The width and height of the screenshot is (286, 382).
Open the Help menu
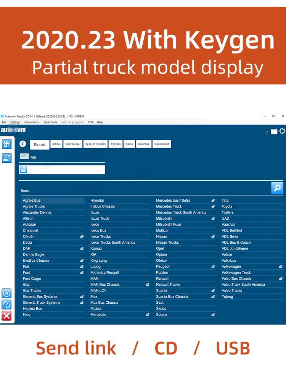[100, 122]
